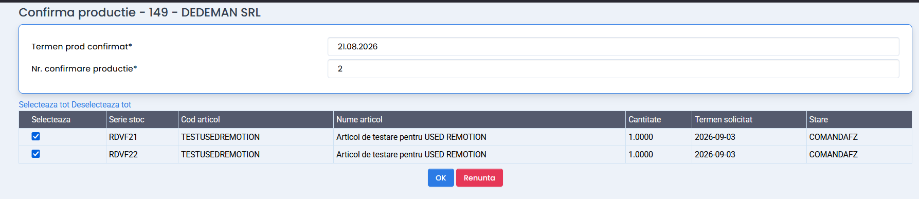Viewport: 919px width, 199px height.
Task: Uncheck the checkbox for row RDVF22
Action: click(35, 154)
